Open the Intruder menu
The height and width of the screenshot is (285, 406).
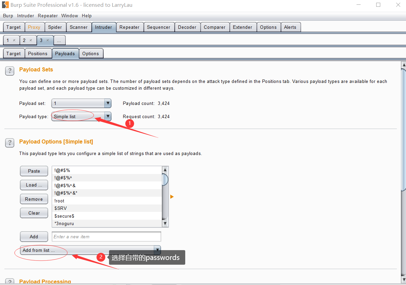(x=26, y=16)
